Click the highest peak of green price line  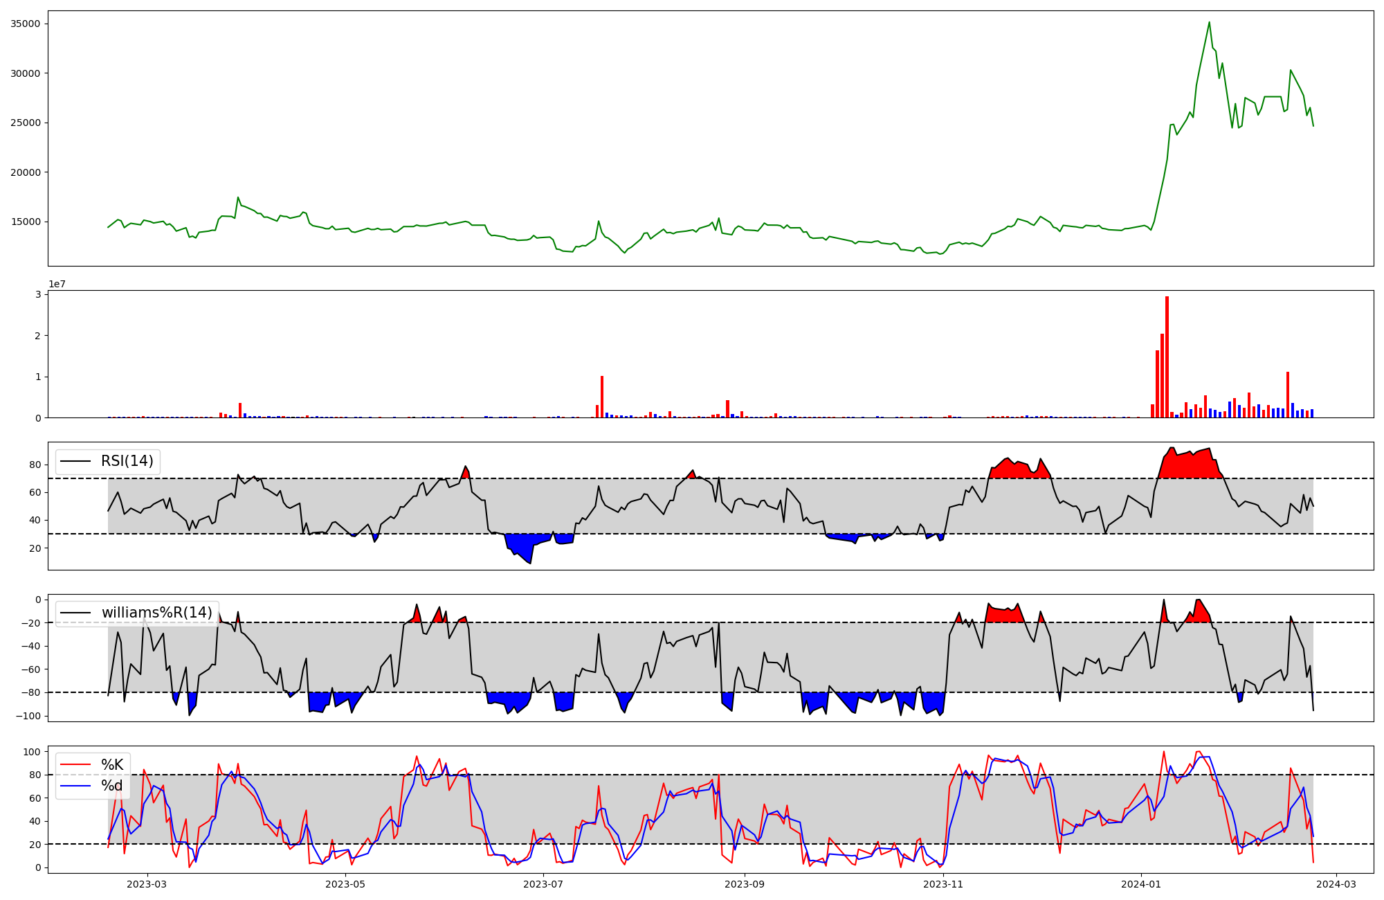(1209, 23)
